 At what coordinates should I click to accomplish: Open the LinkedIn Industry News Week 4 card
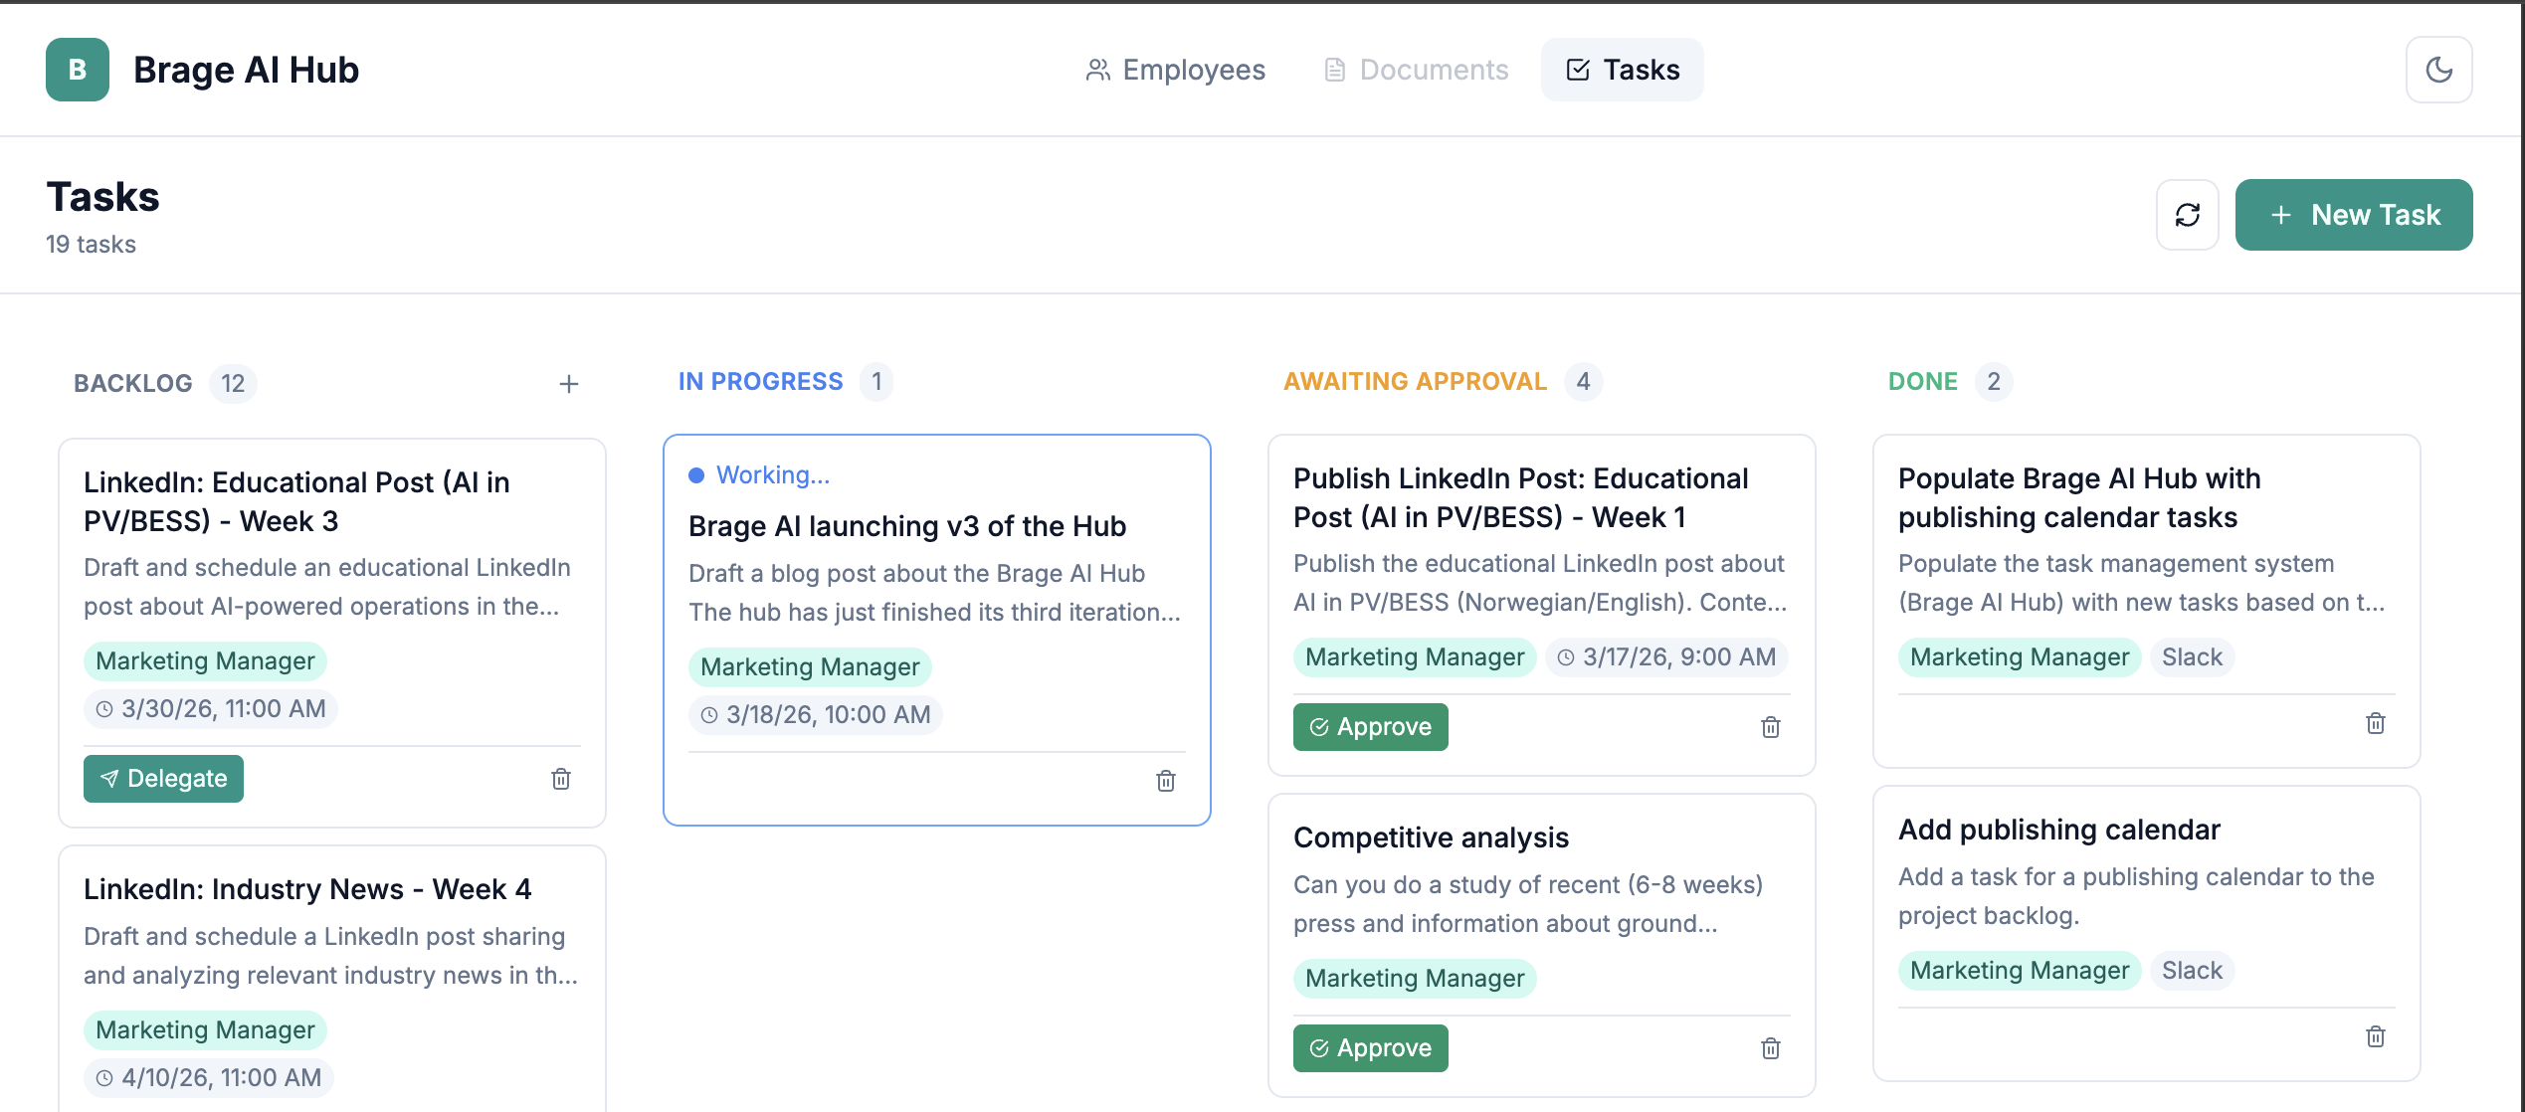tap(307, 889)
